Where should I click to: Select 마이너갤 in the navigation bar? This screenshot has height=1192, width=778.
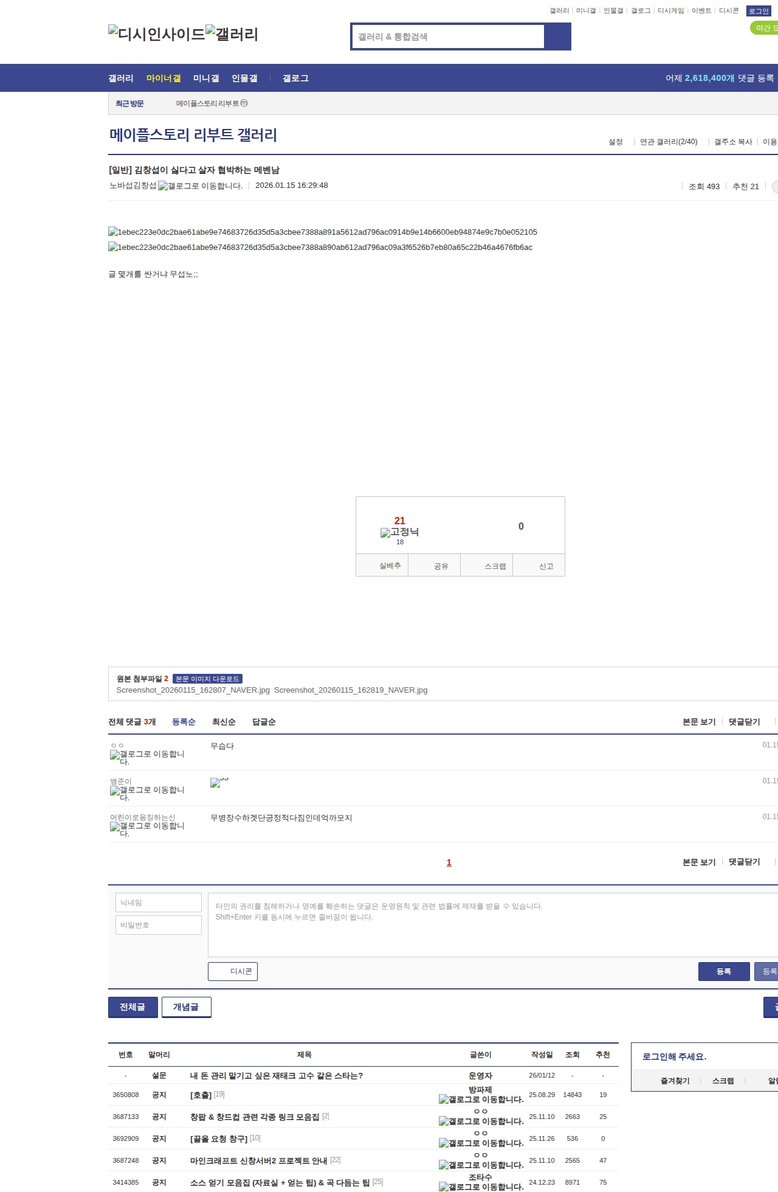click(164, 78)
